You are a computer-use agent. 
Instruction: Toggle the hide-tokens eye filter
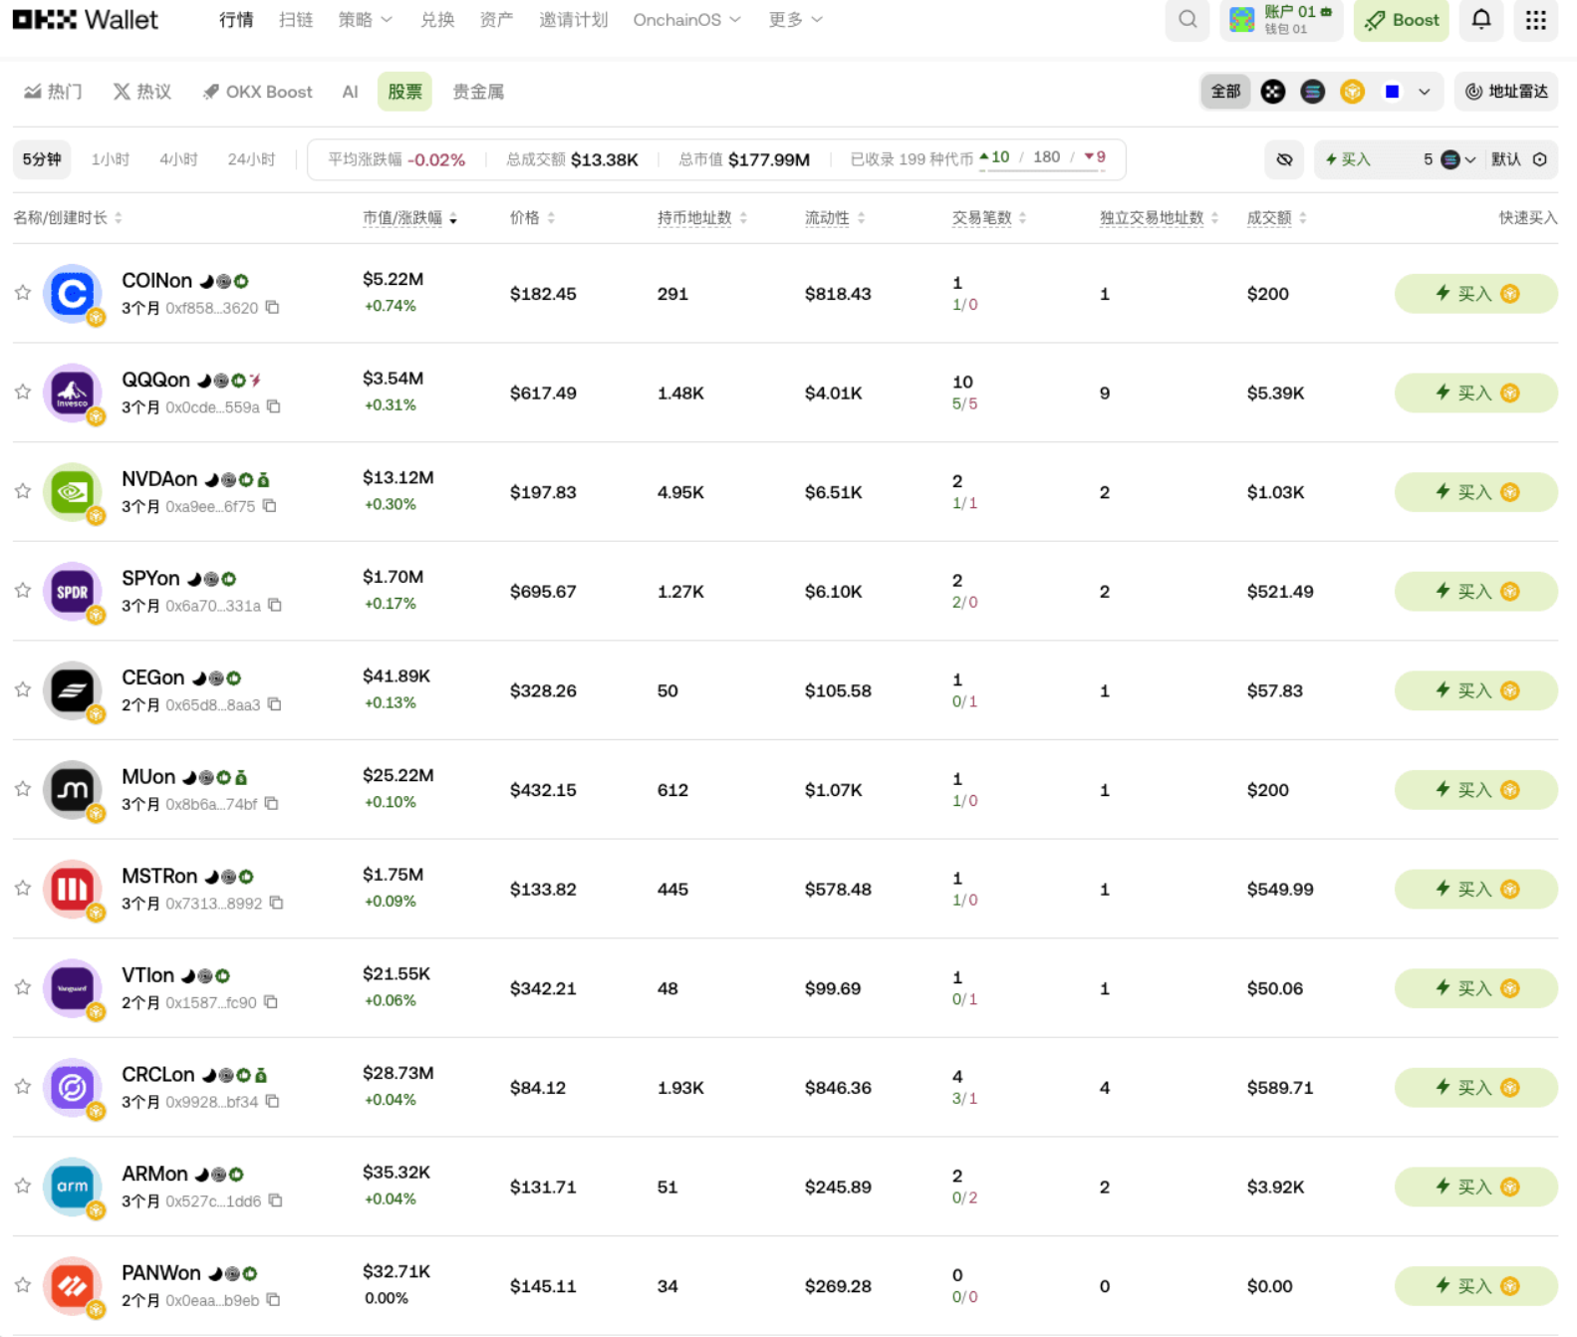pyautogui.click(x=1284, y=159)
